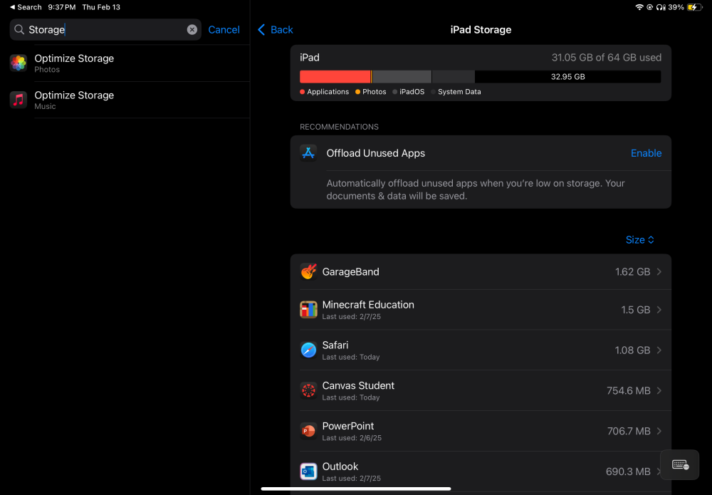Viewport: 712px width, 495px height.
Task: Click the RECOMMENDATIONS section header
Action: (x=339, y=127)
